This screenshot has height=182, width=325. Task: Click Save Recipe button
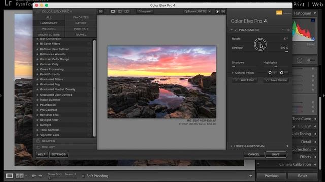276,80
